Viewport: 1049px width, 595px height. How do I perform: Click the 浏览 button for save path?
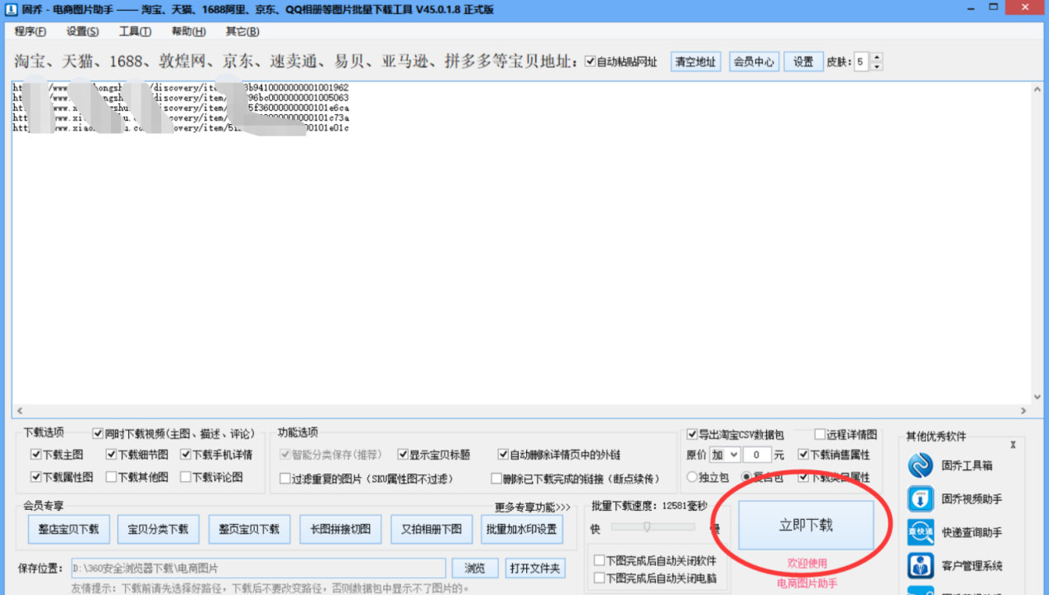[475, 569]
